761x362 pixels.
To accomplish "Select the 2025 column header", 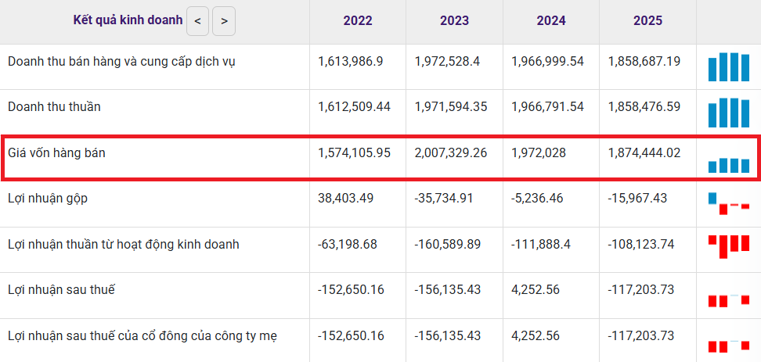I will pyautogui.click(x=647, y=21).
